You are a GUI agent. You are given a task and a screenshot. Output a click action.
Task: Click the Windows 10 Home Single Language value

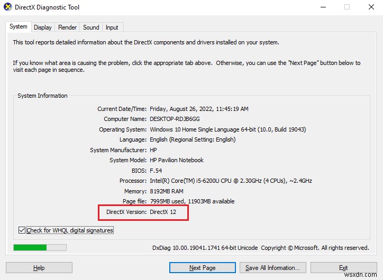tap(227, 129)
